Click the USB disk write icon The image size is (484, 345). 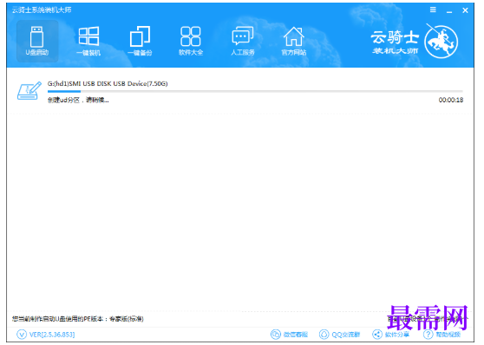(x=29, y=90)
